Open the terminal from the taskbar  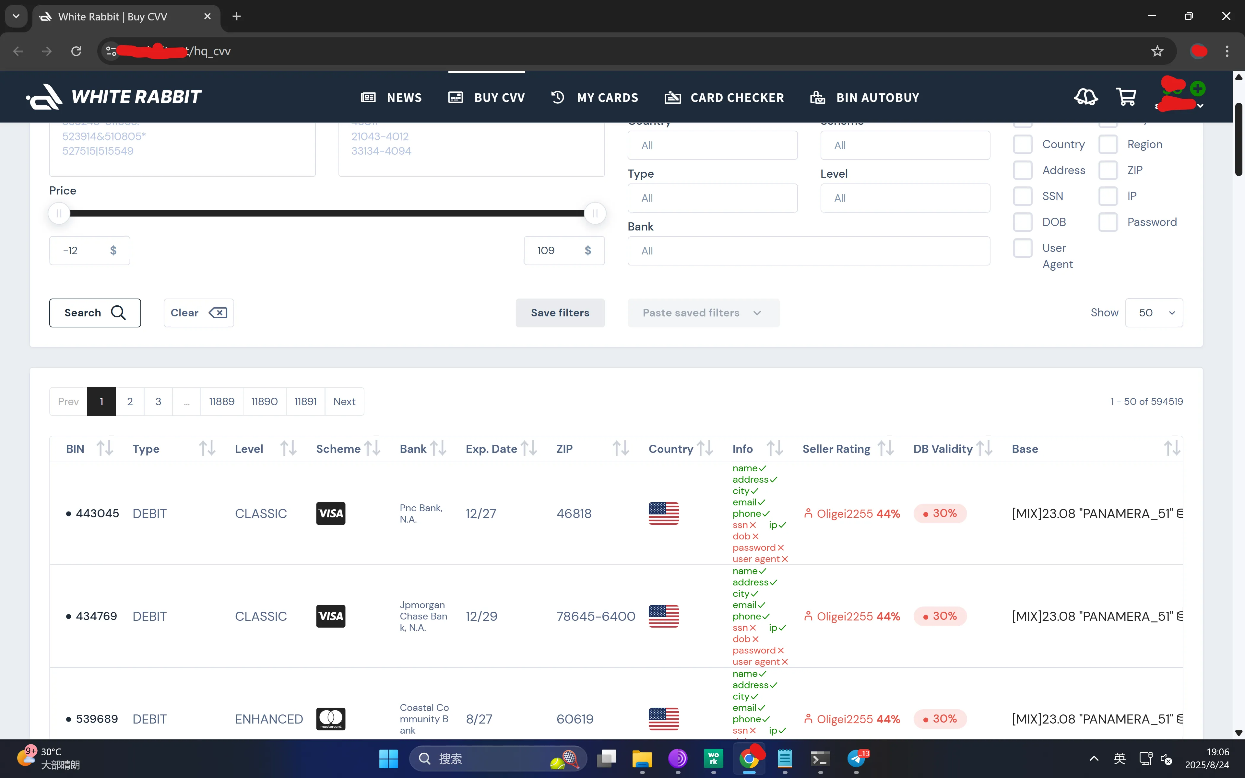(821, 759)
